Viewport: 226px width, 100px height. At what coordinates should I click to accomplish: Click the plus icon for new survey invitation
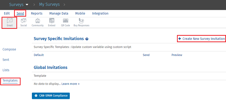(x=179, y=39)
